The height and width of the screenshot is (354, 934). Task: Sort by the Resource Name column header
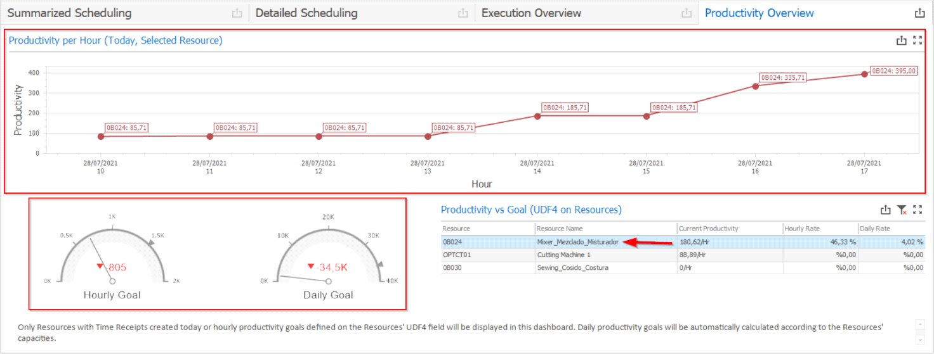pyautogui.click(x=560, y=229)
